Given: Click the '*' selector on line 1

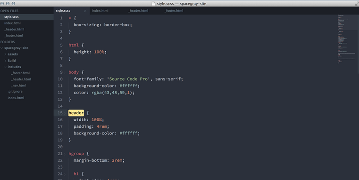Looking at the screenshot, I should (70, 18).
